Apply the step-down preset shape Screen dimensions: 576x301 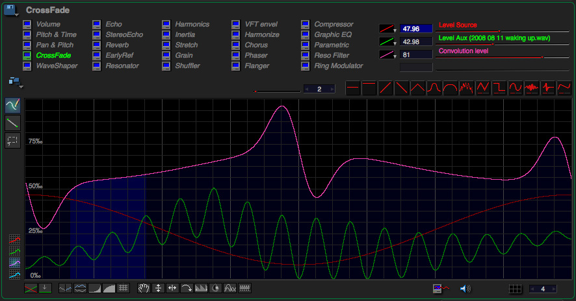499,88
